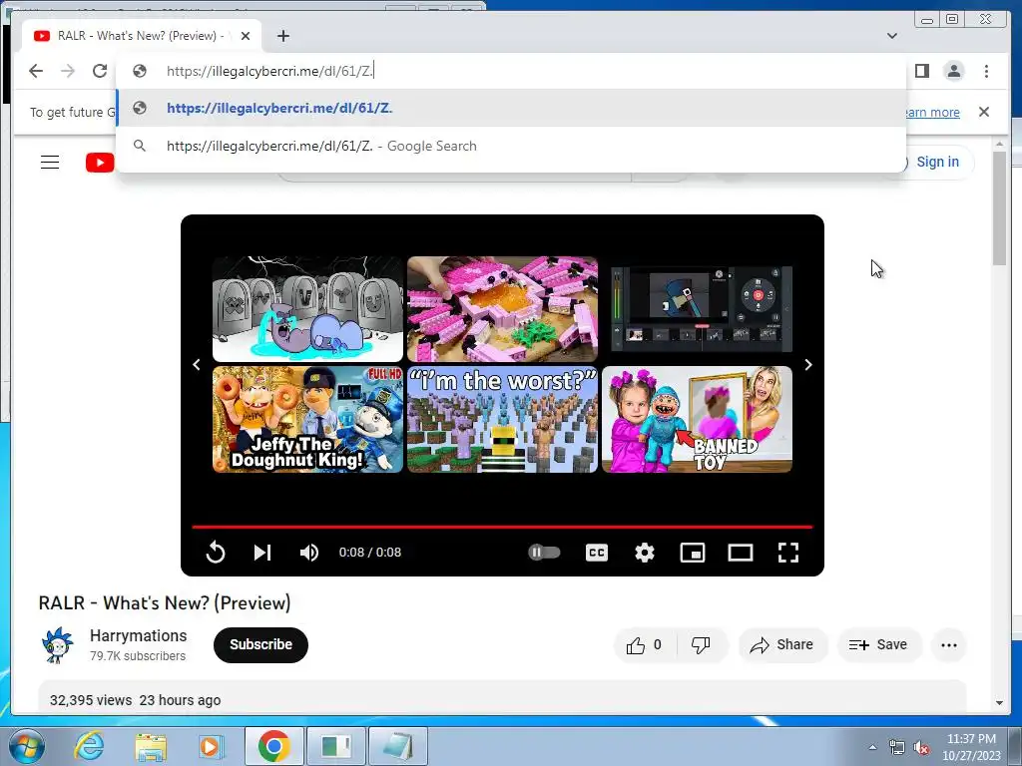The width and height of the screenshot is (1022, 766).
Task: Click the Harrymations channel name
Action: (x=138, y=635)
